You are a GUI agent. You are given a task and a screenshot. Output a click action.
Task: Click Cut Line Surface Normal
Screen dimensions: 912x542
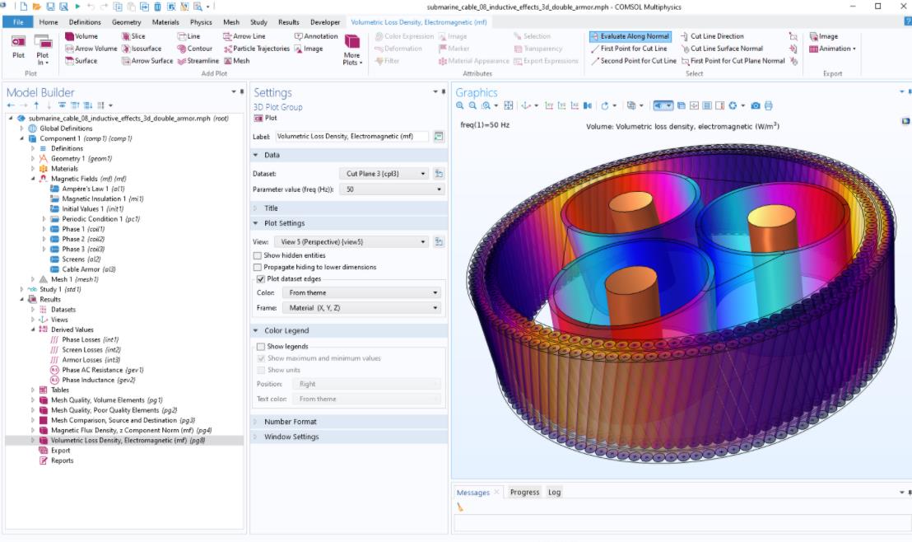coord(722,49)
